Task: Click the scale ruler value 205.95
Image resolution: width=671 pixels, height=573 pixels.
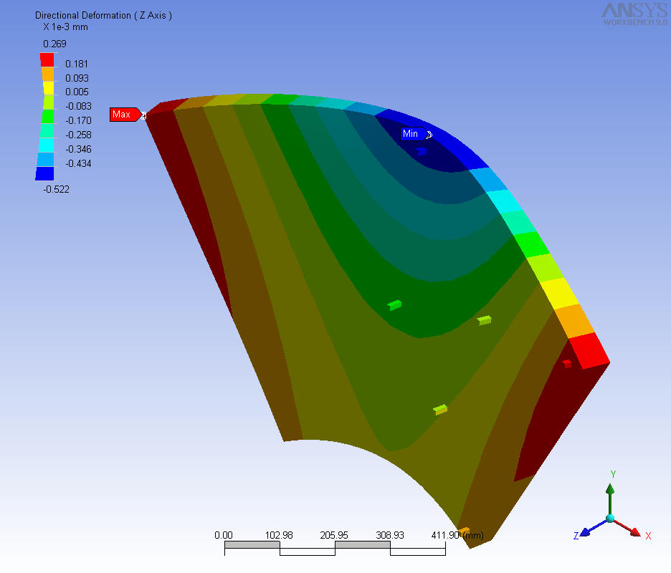Action: tap(334, 535)
